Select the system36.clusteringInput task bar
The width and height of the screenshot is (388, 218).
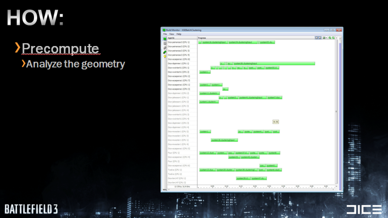pyautogui.click(x=274, y=64)
